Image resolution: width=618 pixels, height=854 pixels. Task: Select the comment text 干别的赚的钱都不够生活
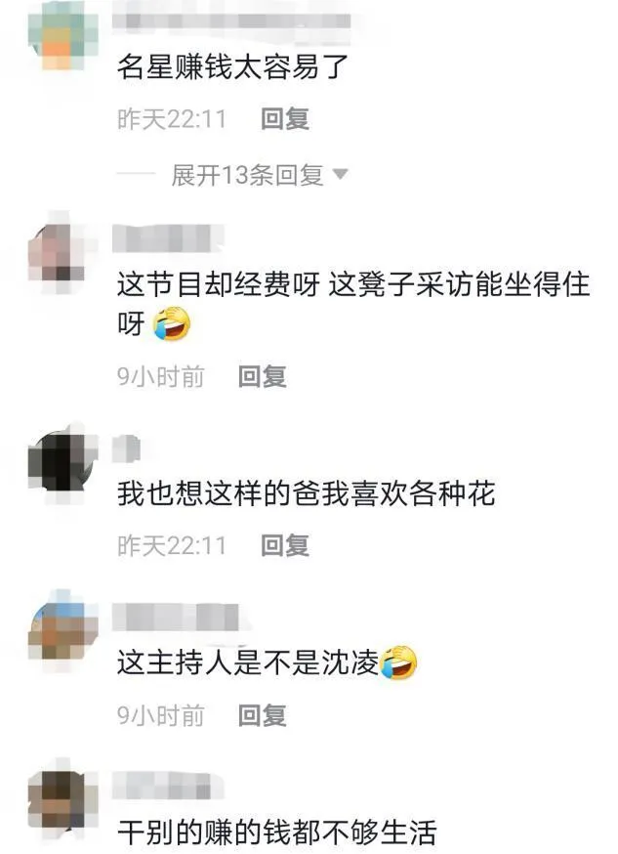click(x=277, y=833)
